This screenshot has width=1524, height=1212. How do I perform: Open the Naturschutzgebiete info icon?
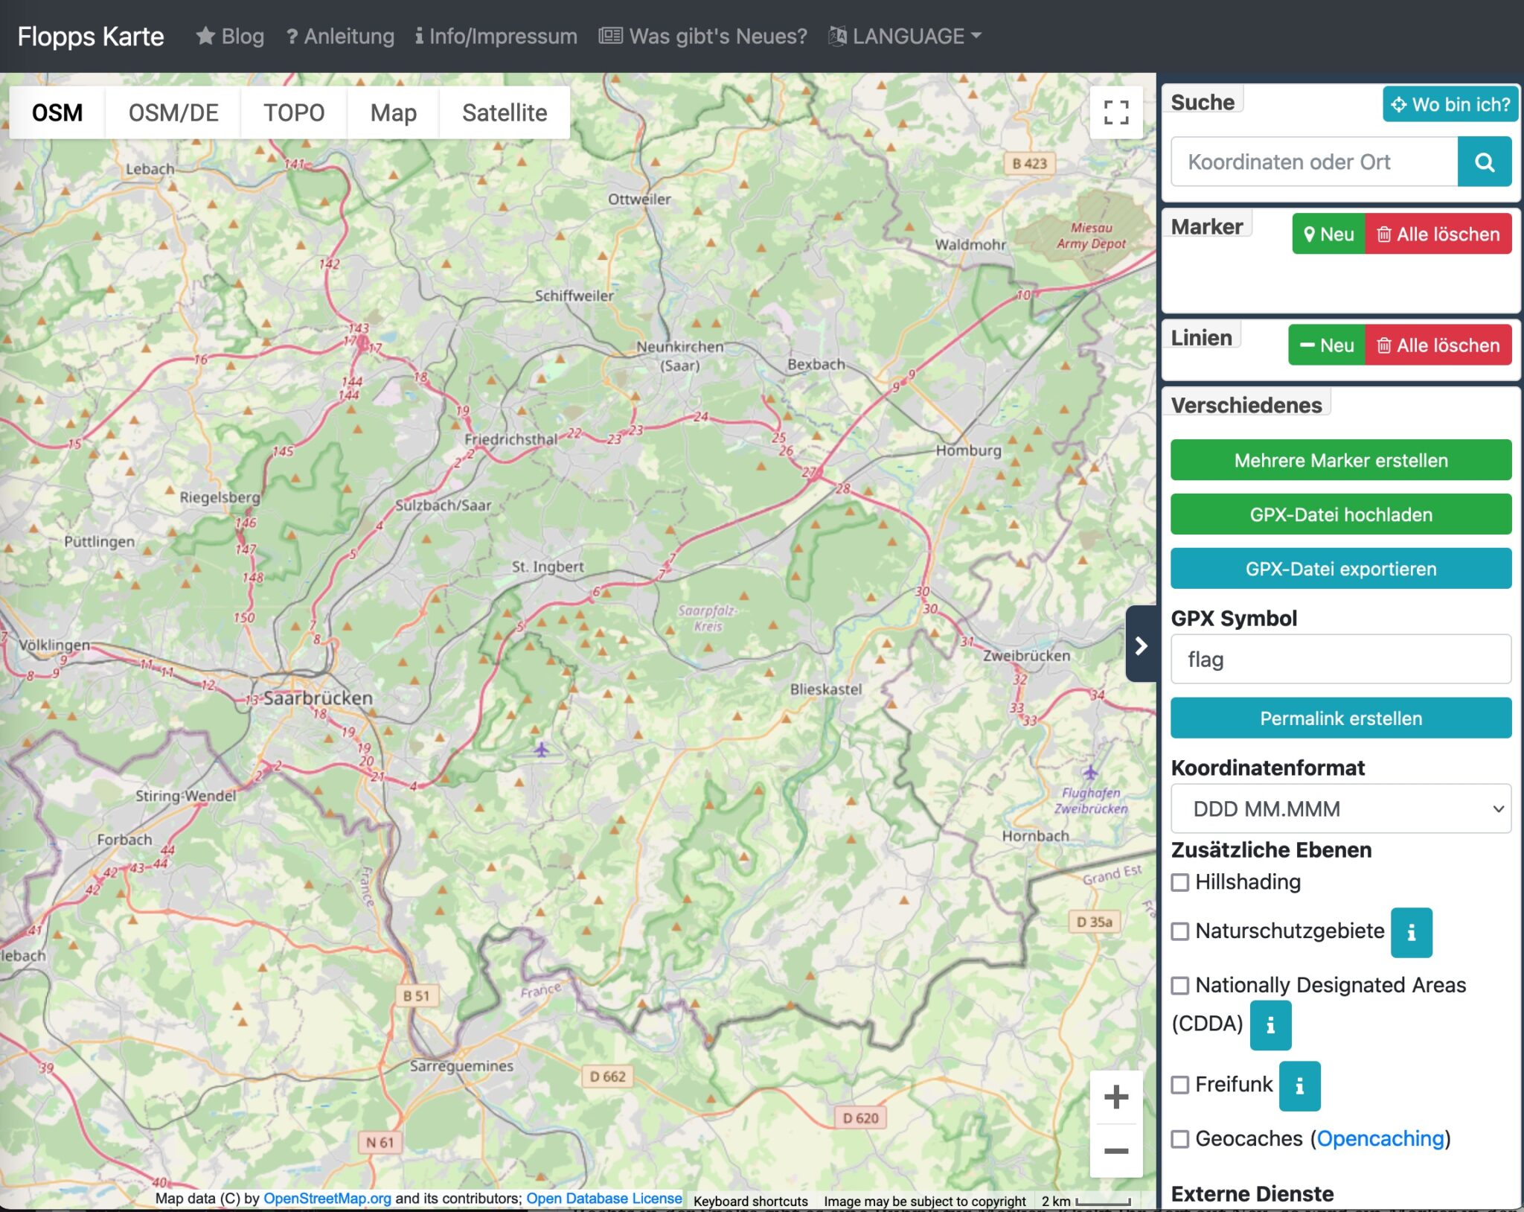point(1411,932)
